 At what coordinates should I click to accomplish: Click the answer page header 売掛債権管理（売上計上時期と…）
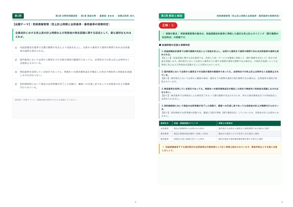pos(248,16)
